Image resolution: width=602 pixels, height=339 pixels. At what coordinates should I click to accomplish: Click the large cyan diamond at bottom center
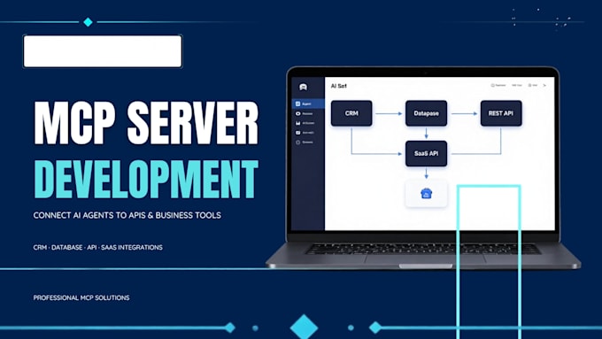[304, 327]
